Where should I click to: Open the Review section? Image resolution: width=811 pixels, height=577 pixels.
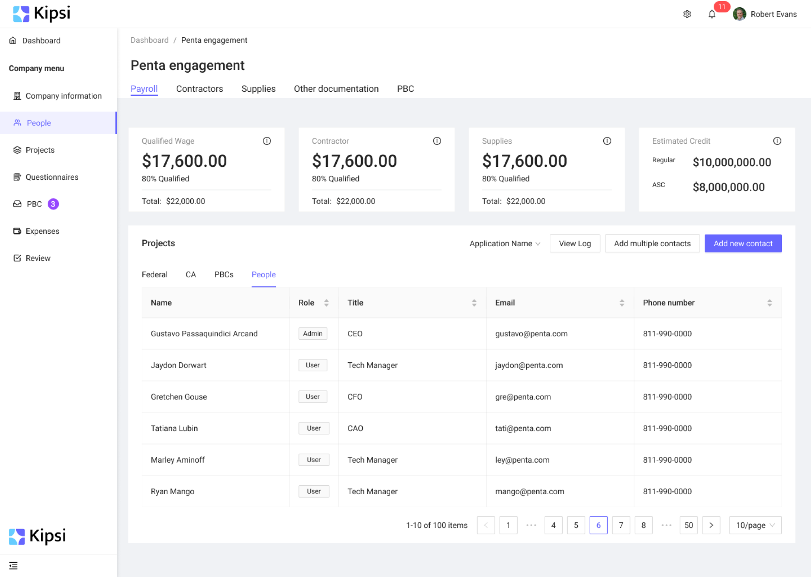(38, 258)
